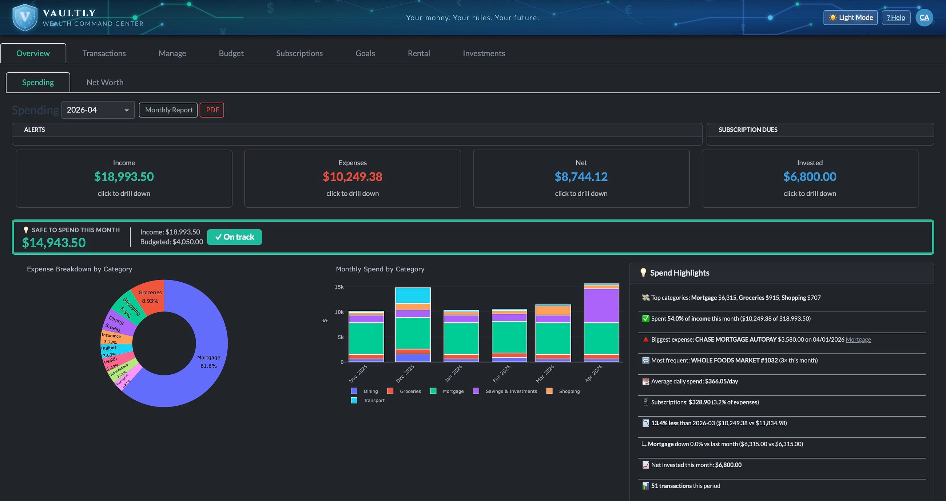The height and width of the screenshot is (501, 946).
Task: Open the 2026-04 month dropdown
Action: (x=98, y=110)
